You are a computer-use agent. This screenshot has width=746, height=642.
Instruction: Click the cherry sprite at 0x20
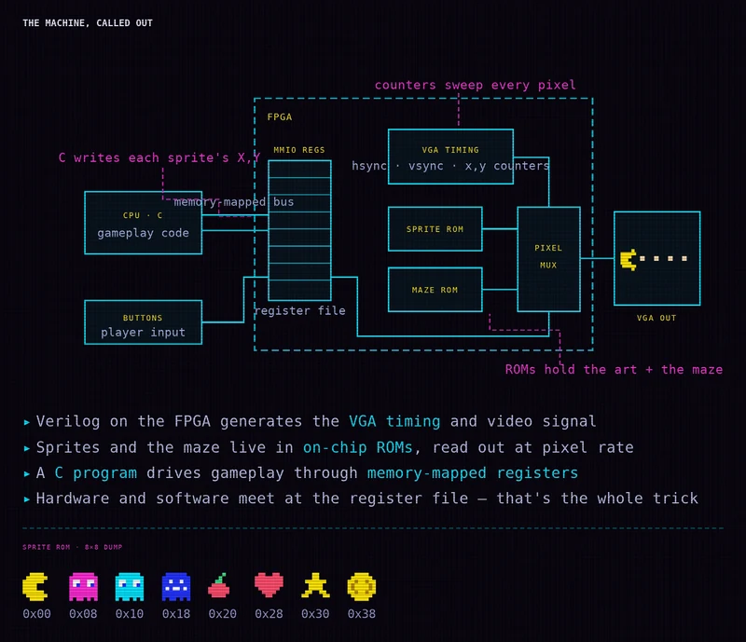219,585
